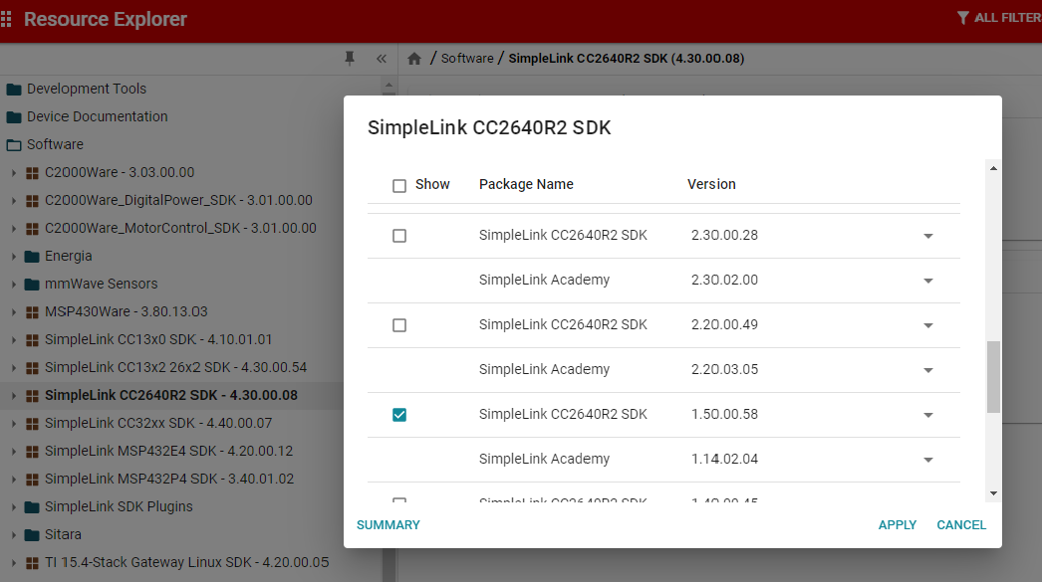Click the Package Name column header
1042x582 pixels.
[526, 184]
